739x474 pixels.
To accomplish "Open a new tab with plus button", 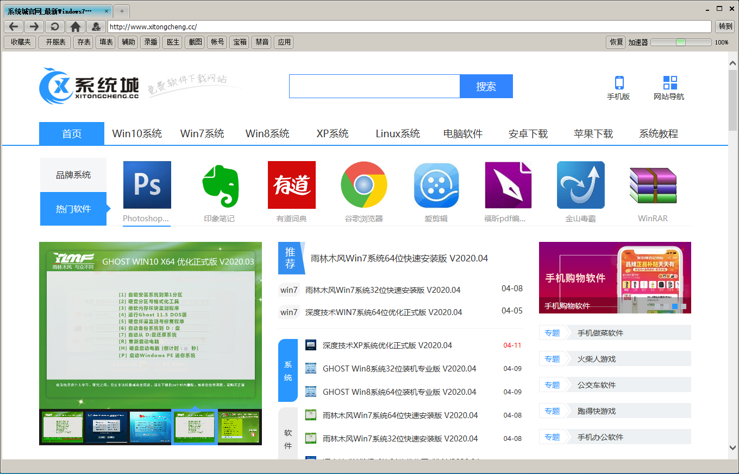I will click(x=122, y=11).
